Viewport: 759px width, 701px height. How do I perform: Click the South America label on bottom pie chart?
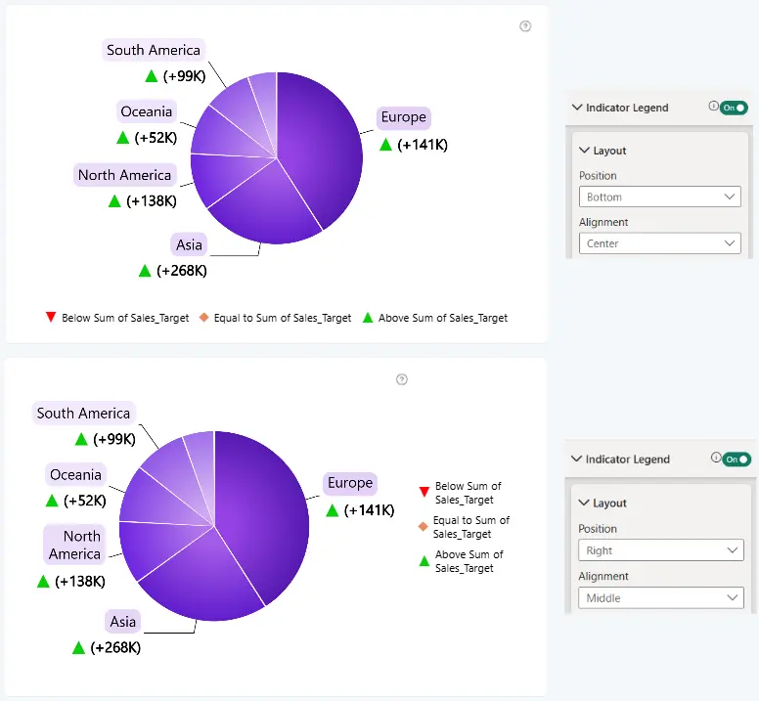coord(84,414)
